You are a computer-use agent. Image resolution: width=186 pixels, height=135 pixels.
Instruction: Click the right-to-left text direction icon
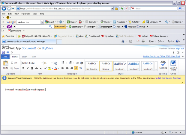pyautogui.click(x=80, y=68)
